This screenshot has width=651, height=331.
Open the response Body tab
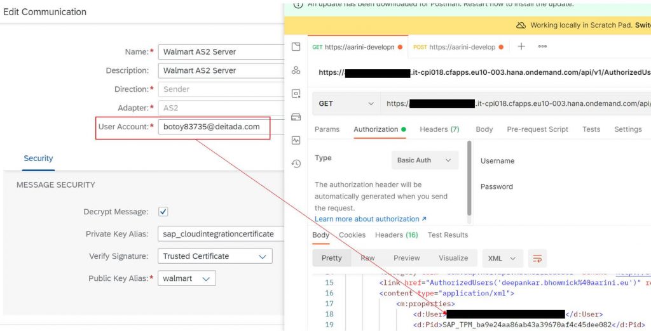point(320,235)
